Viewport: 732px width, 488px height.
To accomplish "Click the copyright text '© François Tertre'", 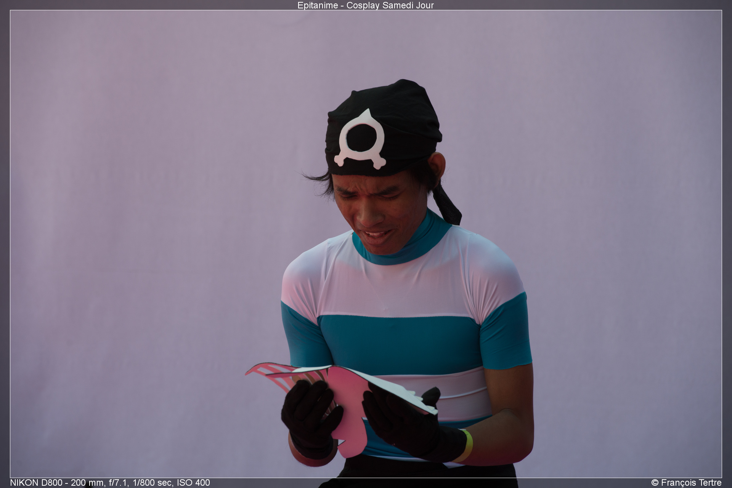I will tap(686, 483).
